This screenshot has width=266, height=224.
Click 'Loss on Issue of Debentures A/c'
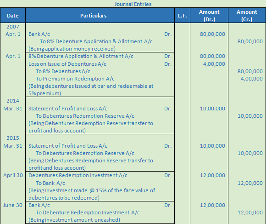(67, 64)
